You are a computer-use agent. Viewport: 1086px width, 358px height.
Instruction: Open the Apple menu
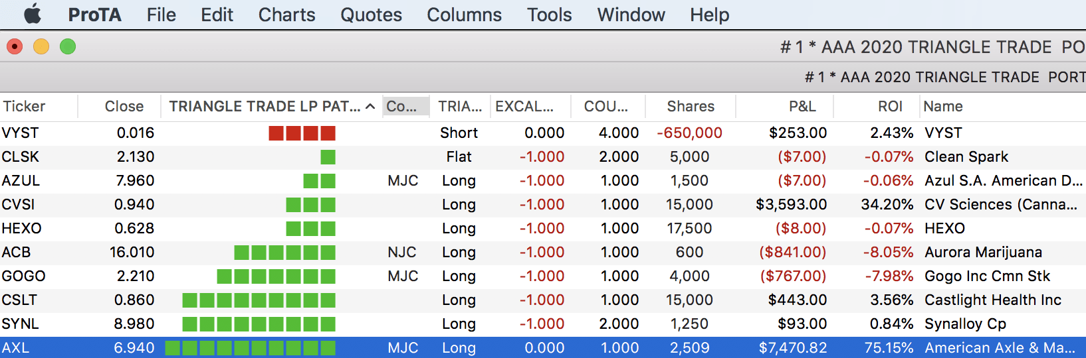[33, 15]
